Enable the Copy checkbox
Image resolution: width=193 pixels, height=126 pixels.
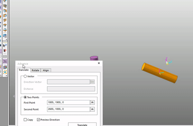point(25,120)
